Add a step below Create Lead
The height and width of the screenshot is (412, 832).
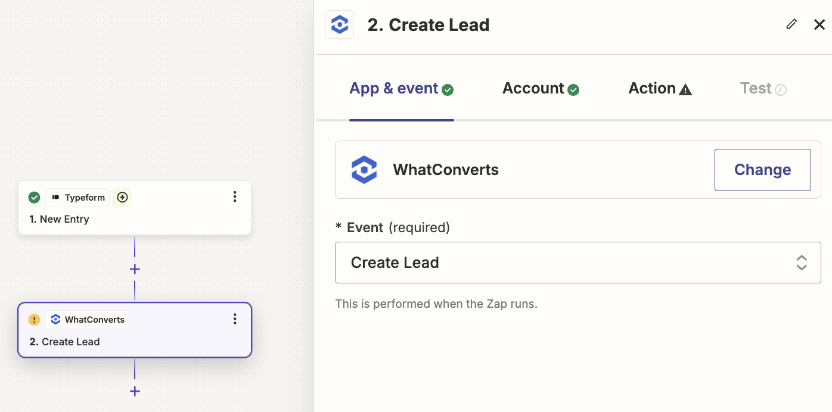135,391
